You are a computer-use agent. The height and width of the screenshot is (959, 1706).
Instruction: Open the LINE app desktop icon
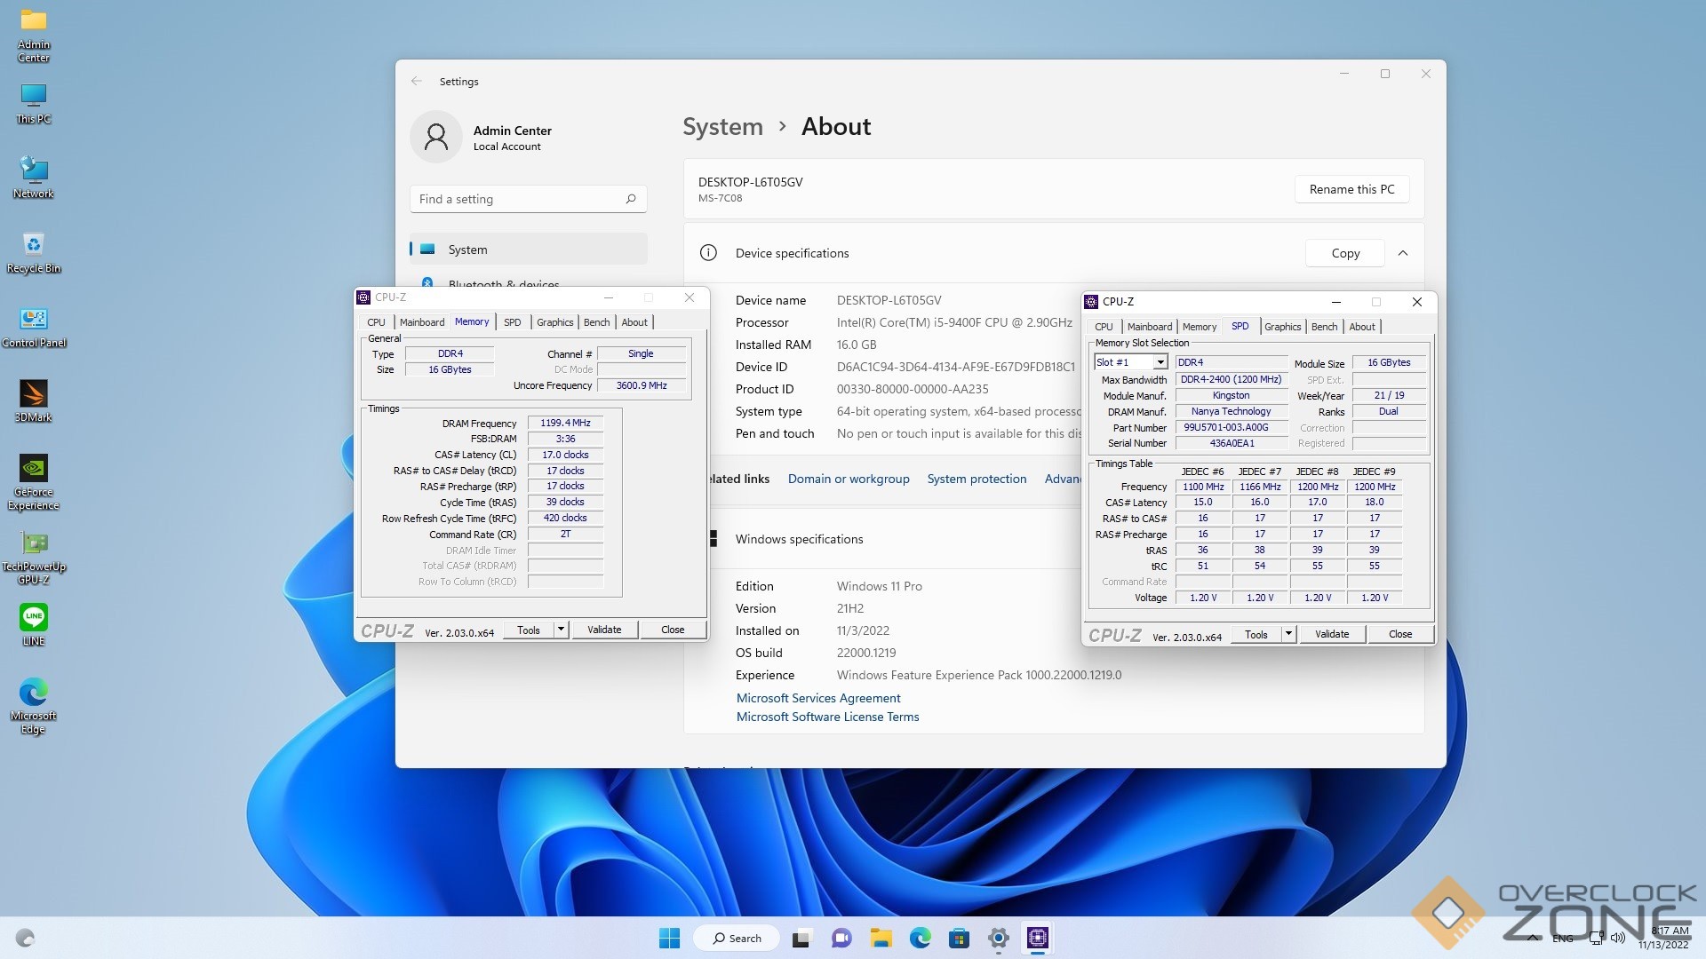pos(33,618)
